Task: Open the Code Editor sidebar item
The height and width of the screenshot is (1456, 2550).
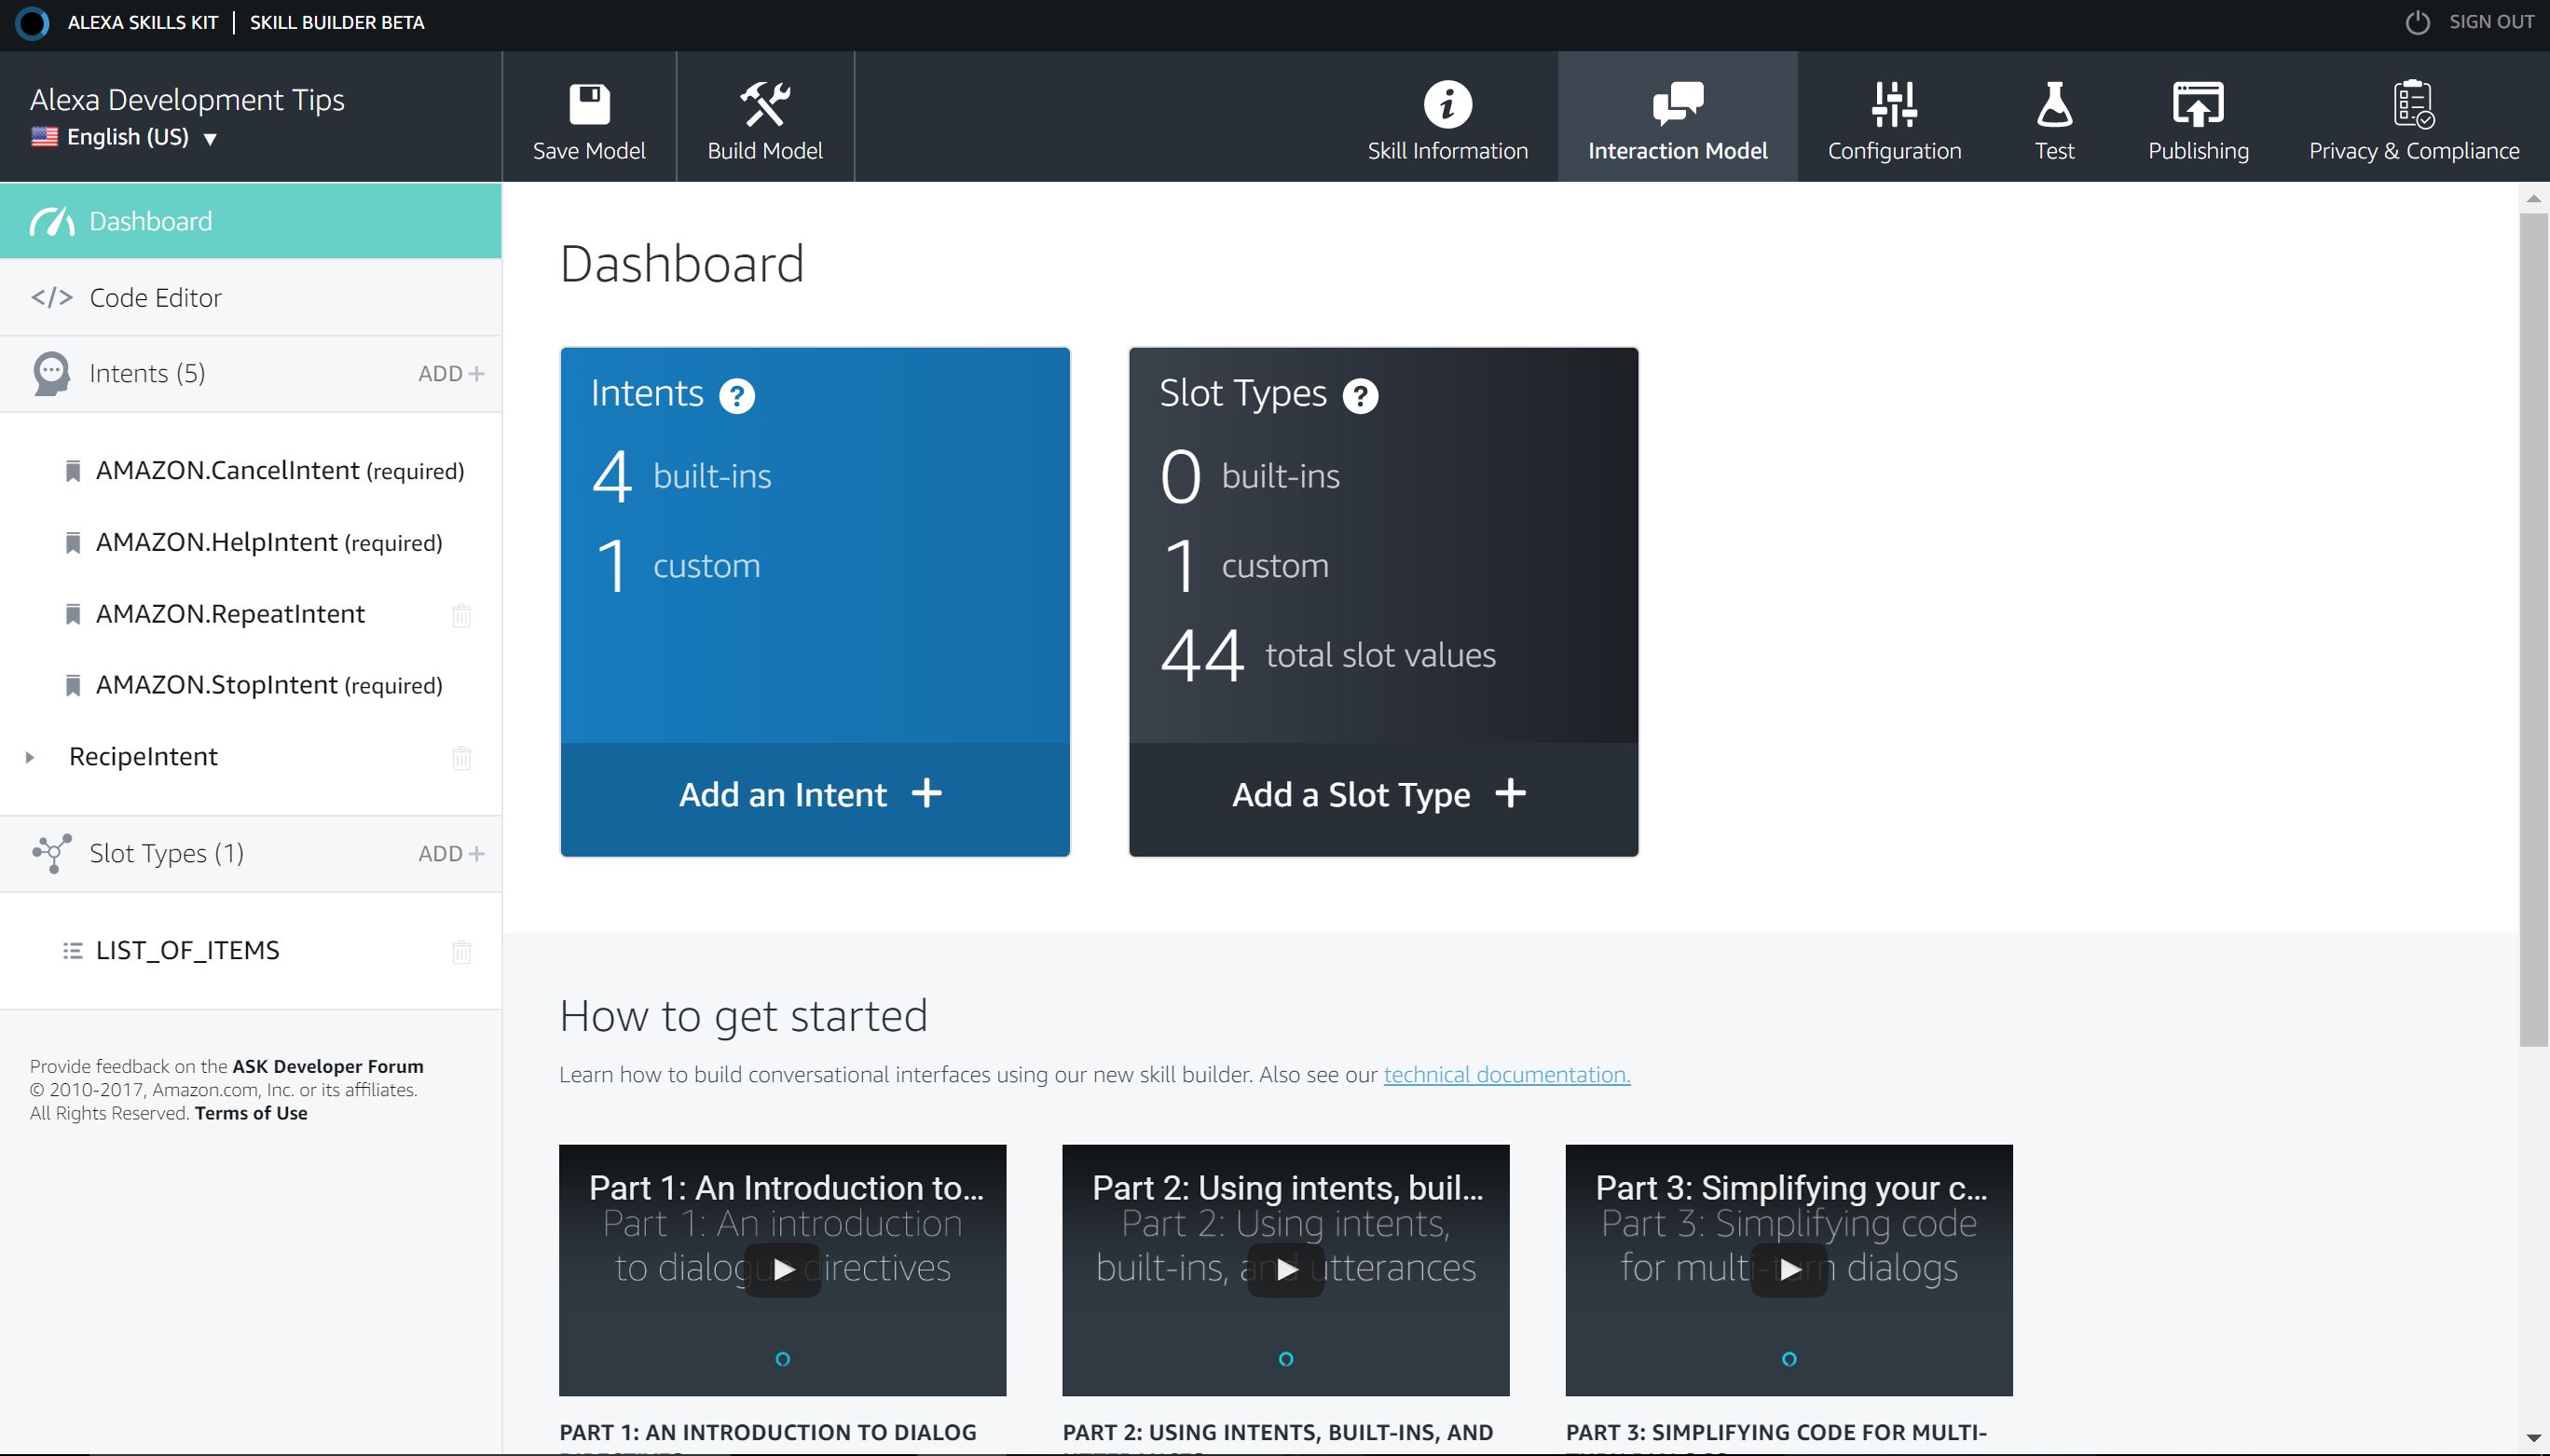Action: pos(250,297)
